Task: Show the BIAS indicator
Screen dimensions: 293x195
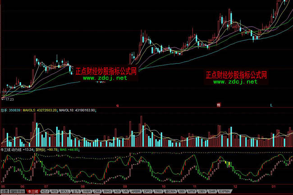Action: (107, 191)
